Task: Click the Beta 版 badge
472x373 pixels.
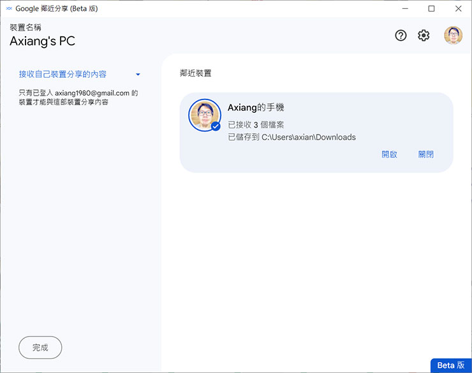Action: tap(450, 365)
